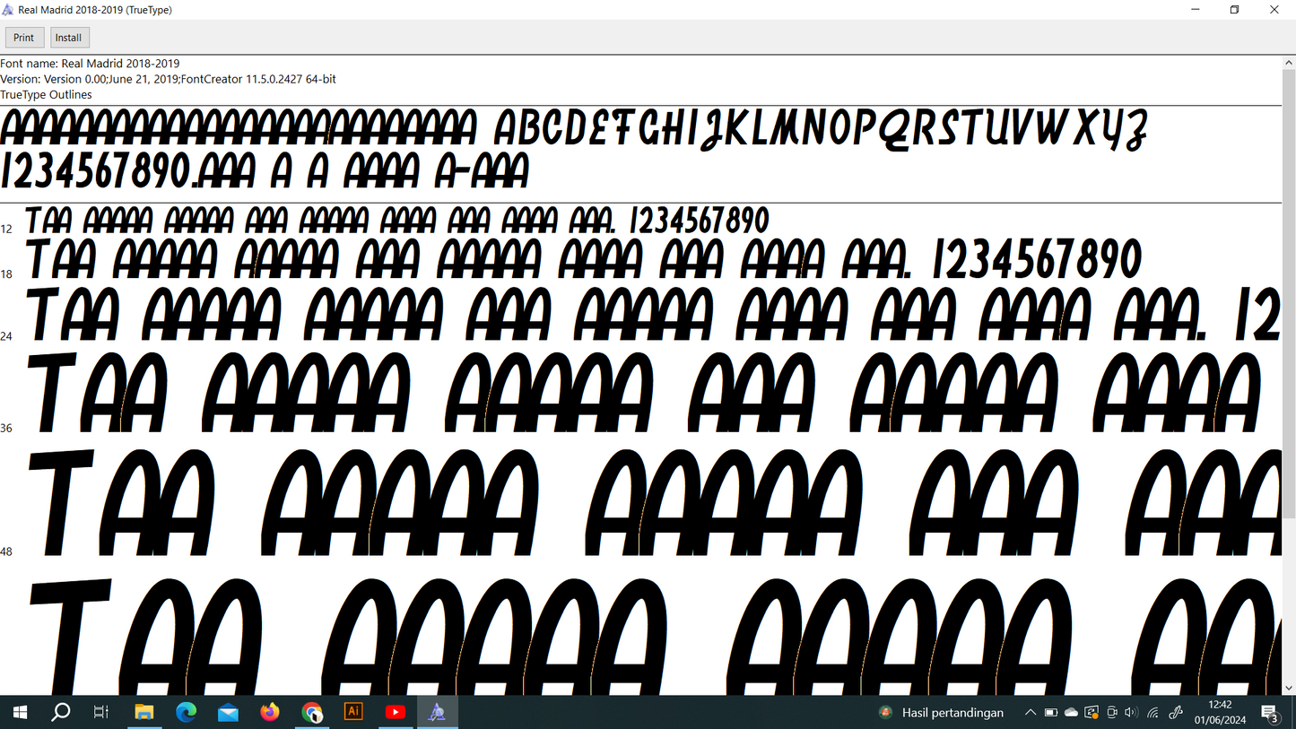Click the 'Font name: Real Madrid 2018-2019' text

[90, 64]
